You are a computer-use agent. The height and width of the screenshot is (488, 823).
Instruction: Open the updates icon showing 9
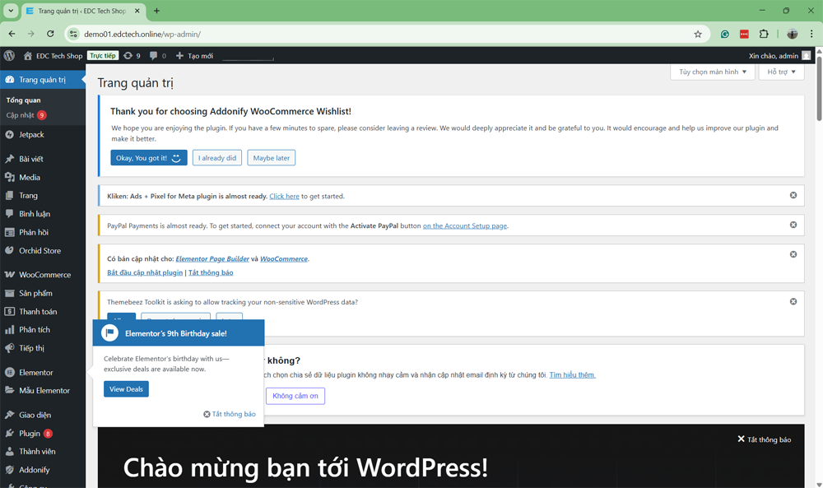tap(132, 56)
